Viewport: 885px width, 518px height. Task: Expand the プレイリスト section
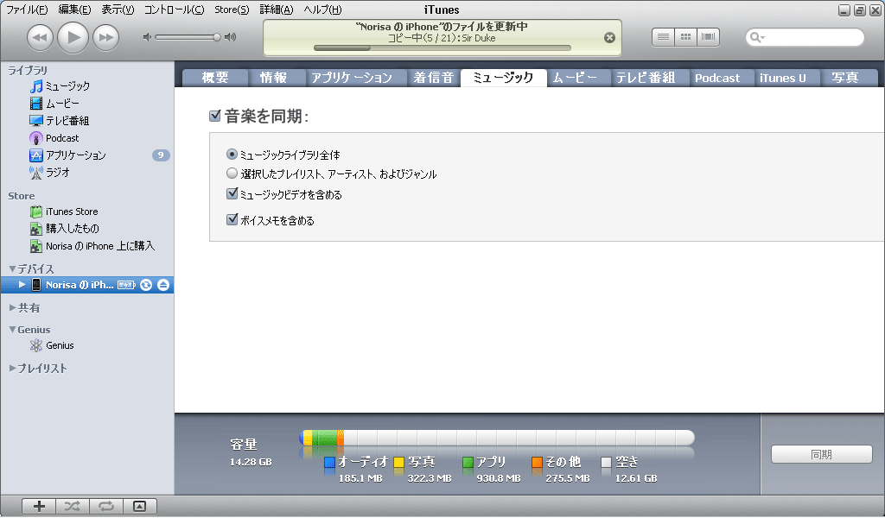[x=12, y=368]
